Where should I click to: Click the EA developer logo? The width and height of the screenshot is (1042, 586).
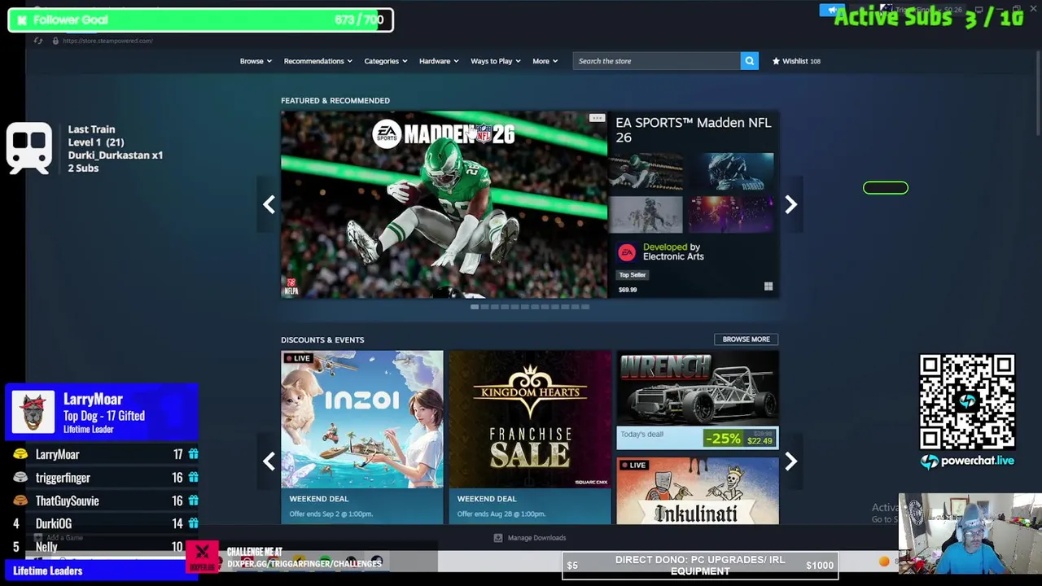click(626, 252)
